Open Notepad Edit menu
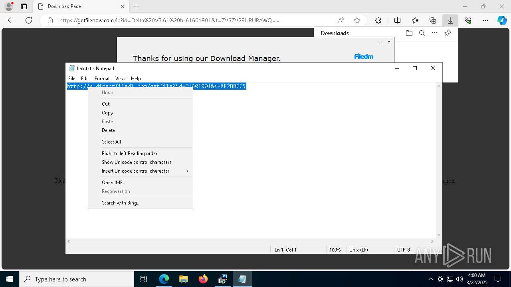Screen dimensions: 511x287 pos(85,79)
